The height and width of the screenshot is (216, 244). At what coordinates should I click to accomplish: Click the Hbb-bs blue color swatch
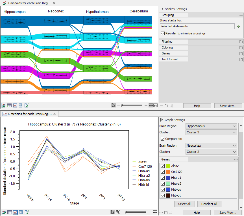168,189
